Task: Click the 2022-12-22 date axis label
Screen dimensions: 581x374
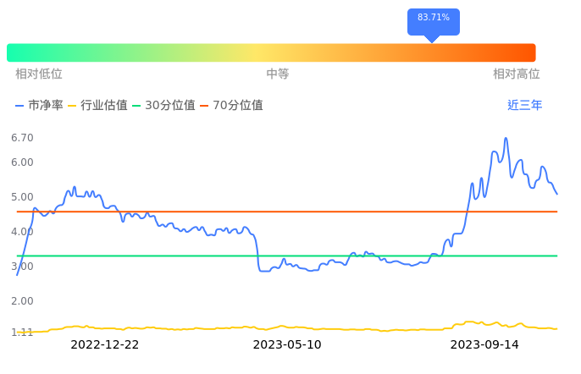Action: tap(104, 345)
